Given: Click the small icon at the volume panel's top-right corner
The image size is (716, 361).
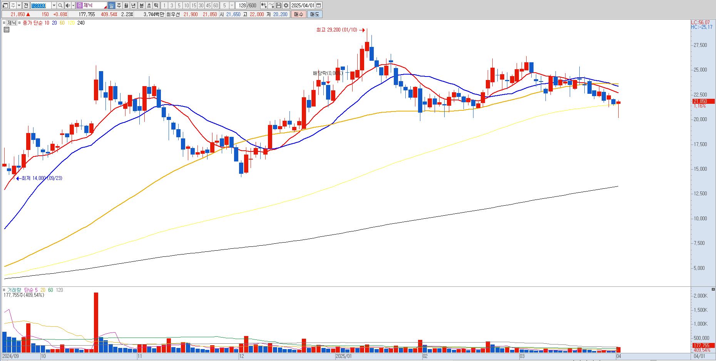Looking at the screenshot, I should [713, 289].
